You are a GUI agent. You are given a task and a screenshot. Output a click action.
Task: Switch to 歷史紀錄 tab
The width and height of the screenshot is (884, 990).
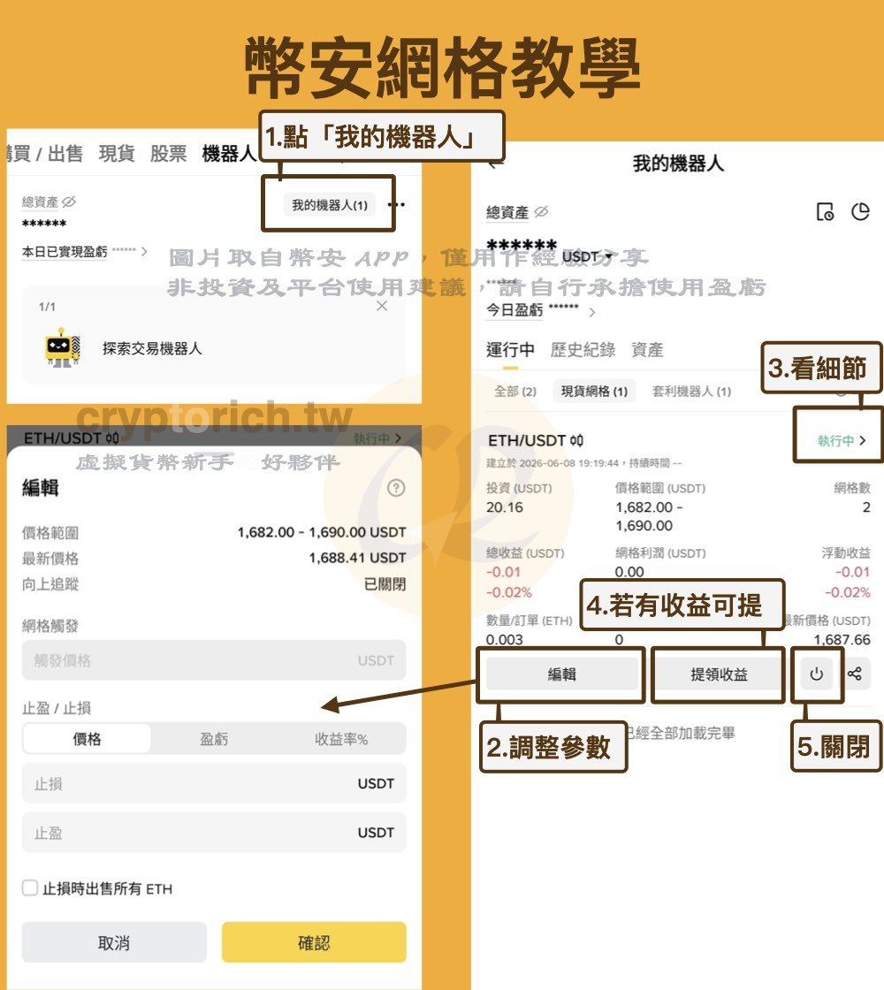(x=583, y=350)
